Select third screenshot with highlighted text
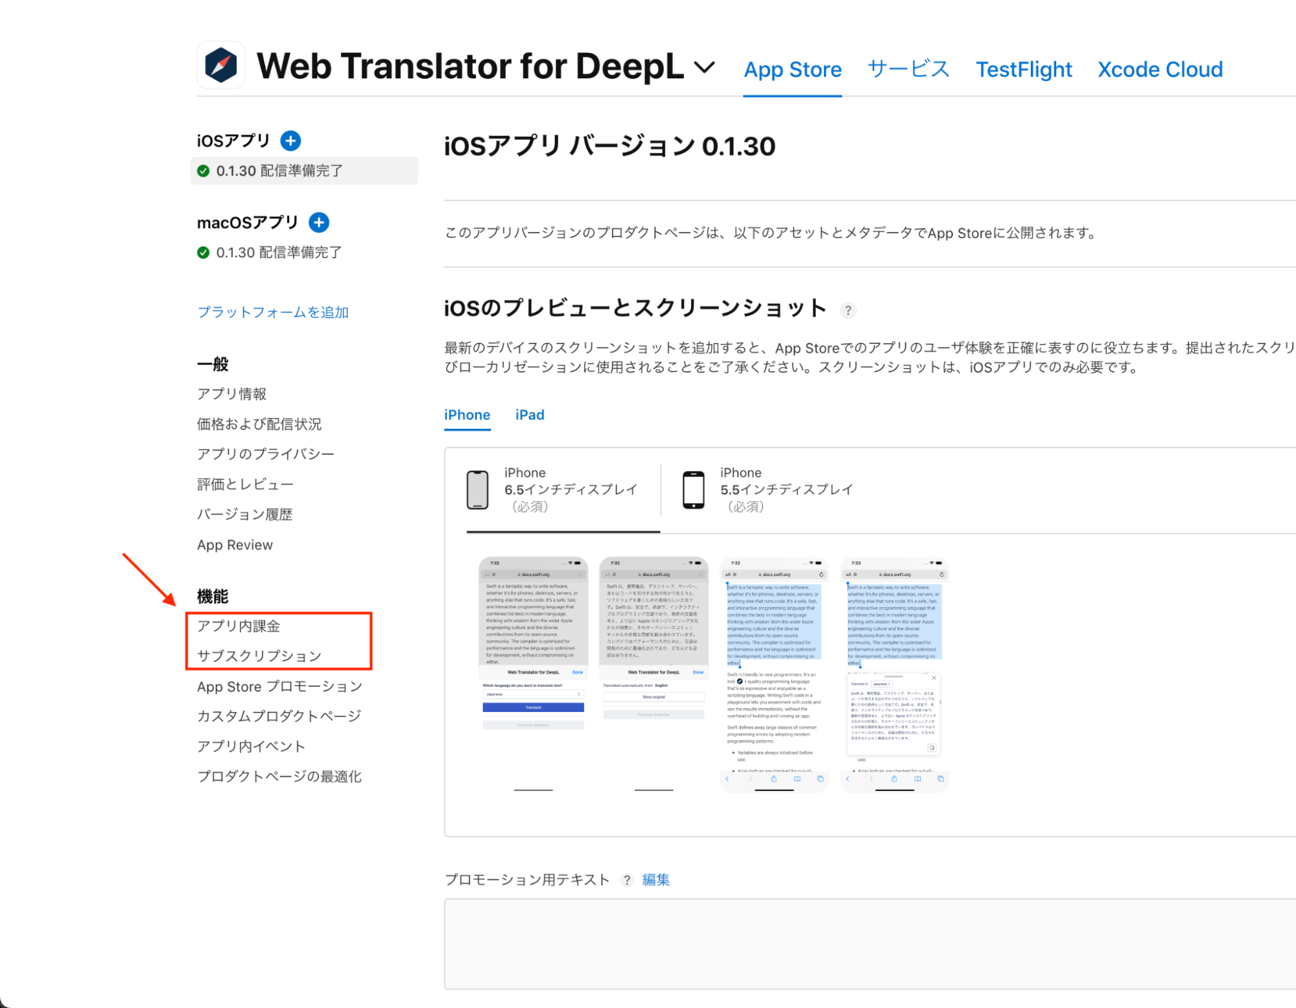Image resolution: width=1296 pixels, height=1008 pixels. point(774,674)
